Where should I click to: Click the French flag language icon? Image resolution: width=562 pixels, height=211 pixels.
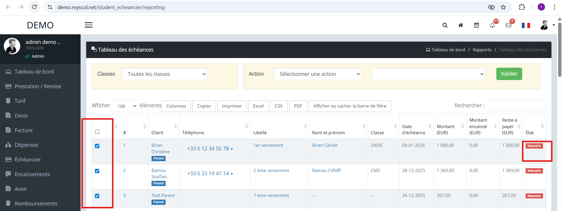tap(526, 25)
